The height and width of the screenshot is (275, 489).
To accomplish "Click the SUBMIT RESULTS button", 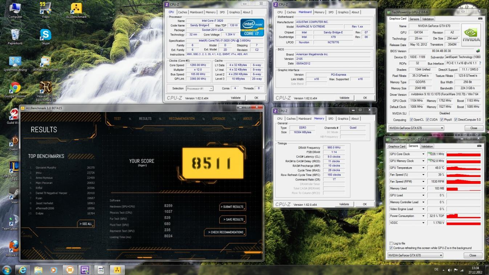I will pos(232,206).
